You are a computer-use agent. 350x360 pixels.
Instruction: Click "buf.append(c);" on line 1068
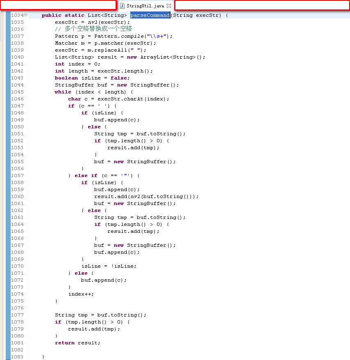click(117, 252)
